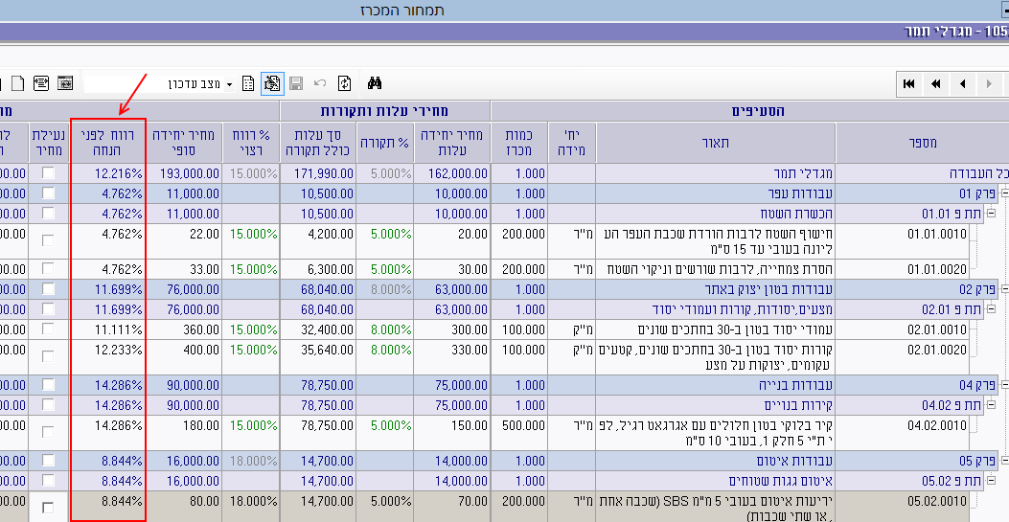The height and width of the screenshot is (522, 1009).
Task: Click the מספר column header
Action: click(922, 143)
